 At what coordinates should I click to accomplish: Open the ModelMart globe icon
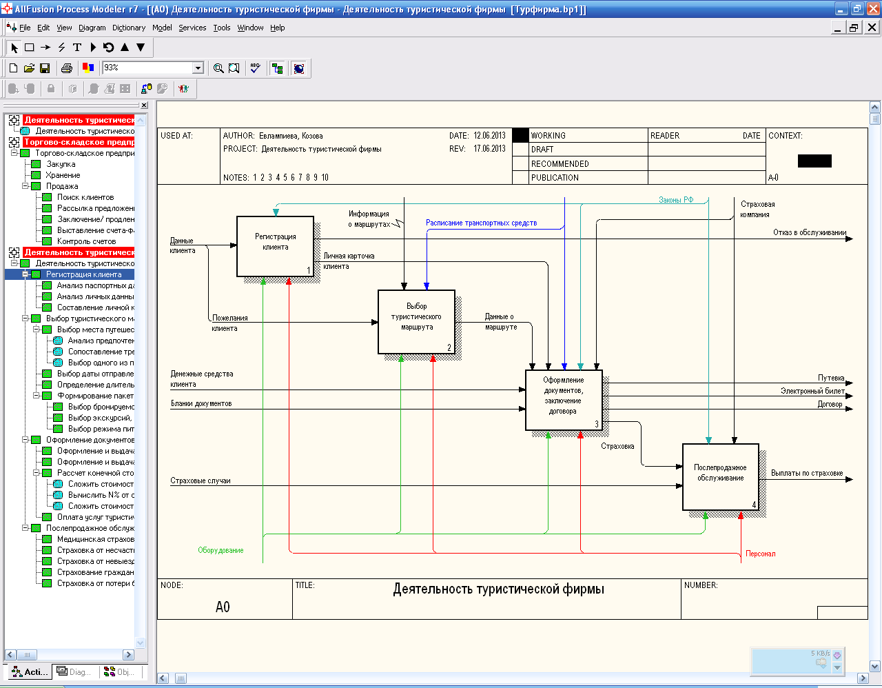299,68
